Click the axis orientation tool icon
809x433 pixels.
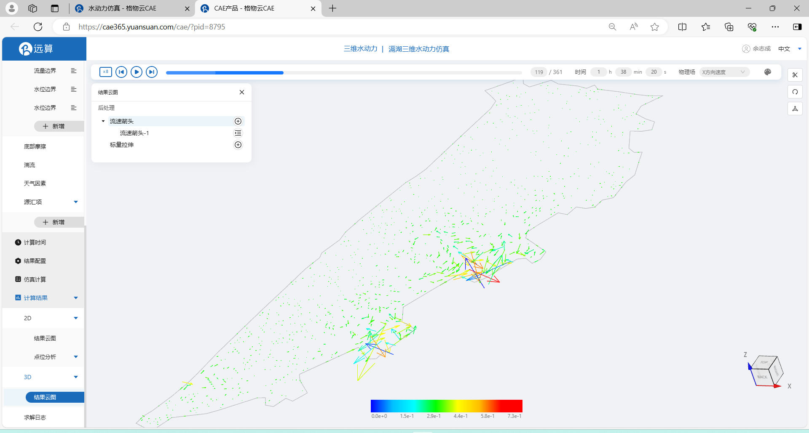795,109
